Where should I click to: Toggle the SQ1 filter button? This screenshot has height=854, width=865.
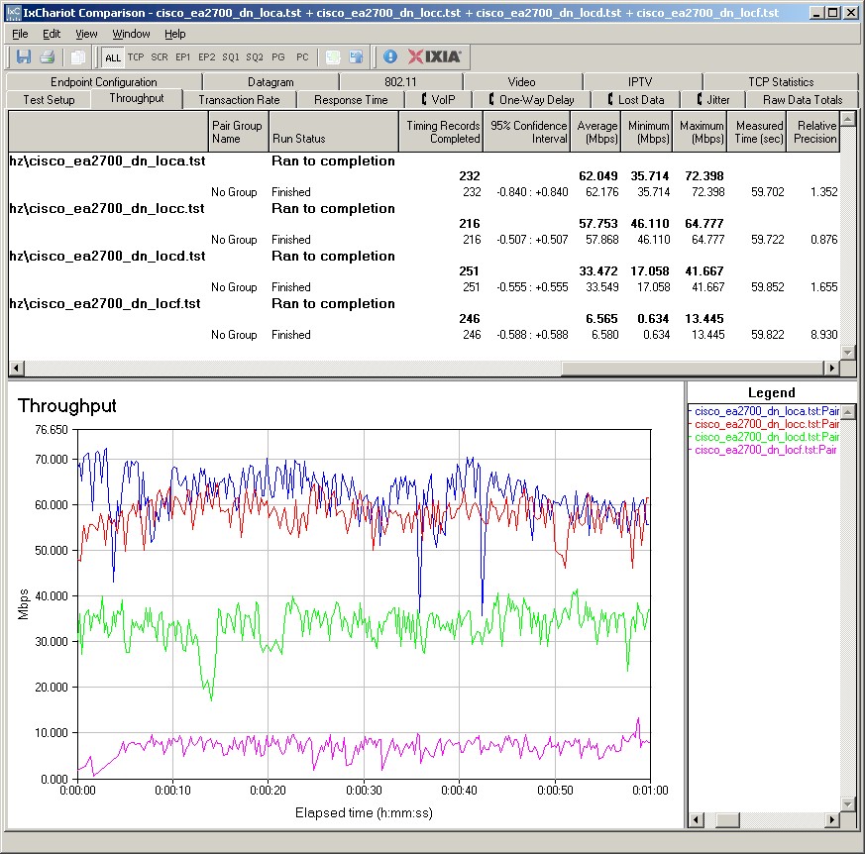coord(231,56)
